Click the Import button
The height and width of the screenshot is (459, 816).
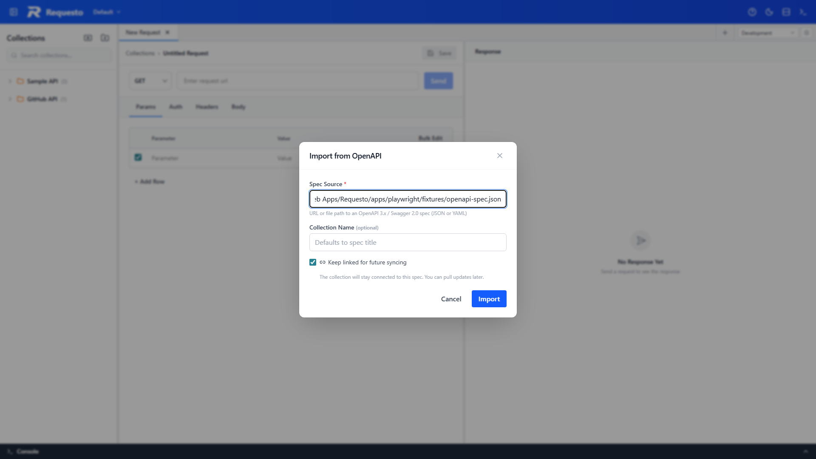pos(489,299)
